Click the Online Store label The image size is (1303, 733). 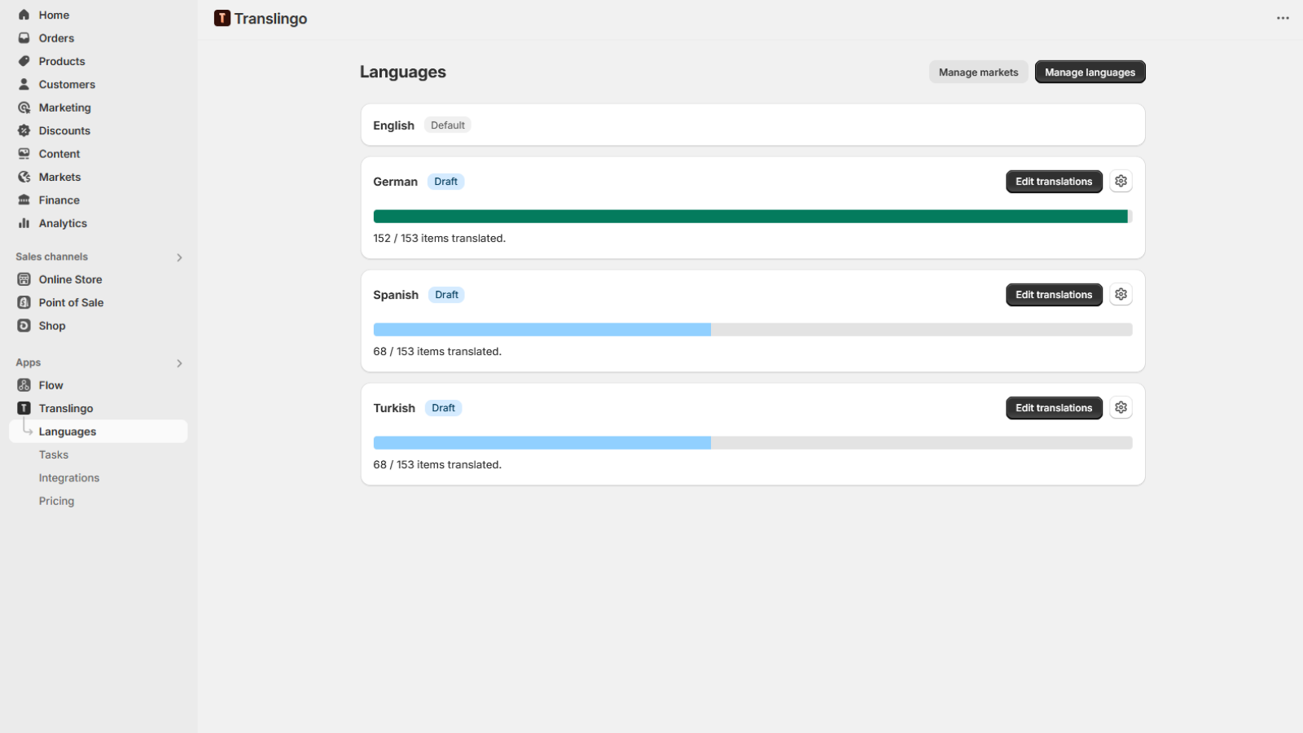[x=71, y=279]
